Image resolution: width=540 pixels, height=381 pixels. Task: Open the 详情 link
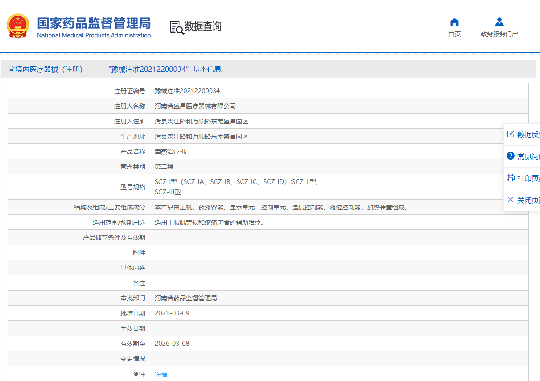(161, 375)
